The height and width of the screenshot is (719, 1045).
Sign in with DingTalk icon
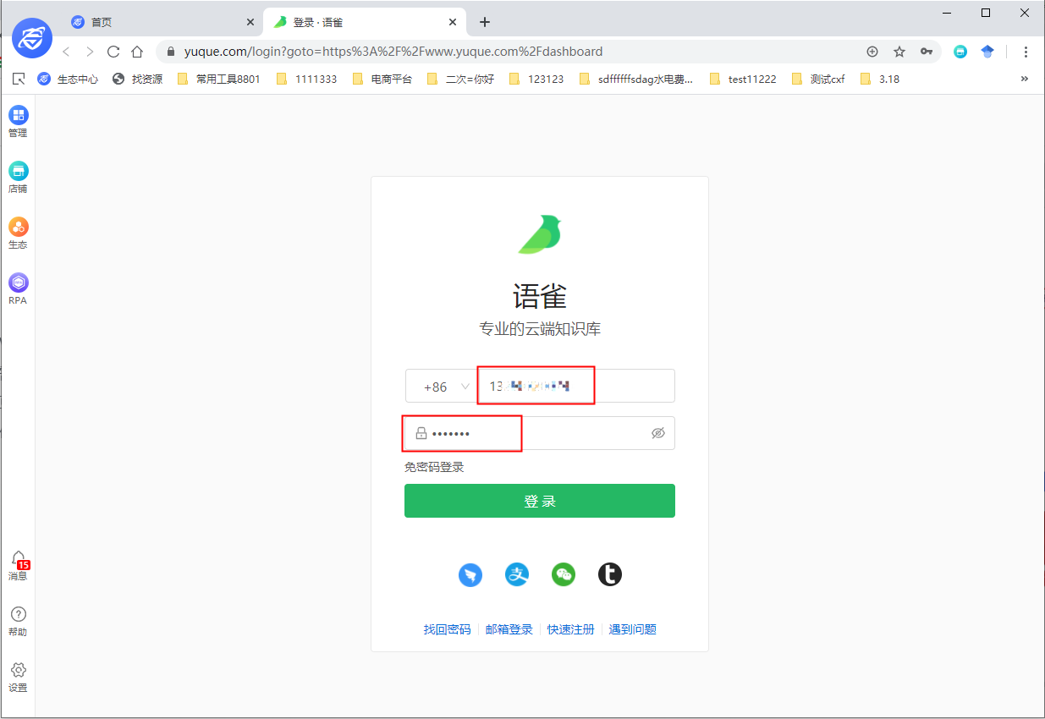pos(470,574)
